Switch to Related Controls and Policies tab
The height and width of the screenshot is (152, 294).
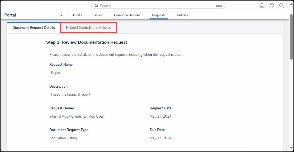[x=89, y=28]
